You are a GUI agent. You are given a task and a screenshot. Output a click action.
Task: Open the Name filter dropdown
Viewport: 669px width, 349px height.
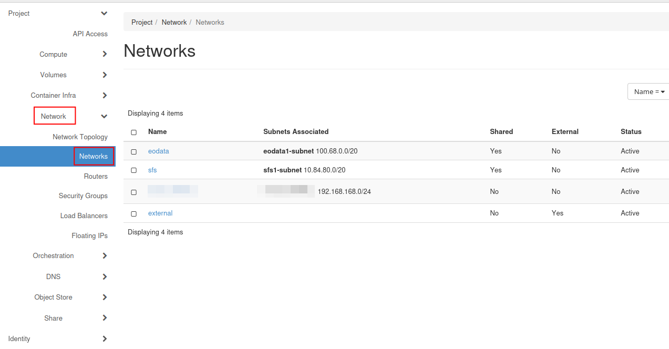(x=649, y=91)
